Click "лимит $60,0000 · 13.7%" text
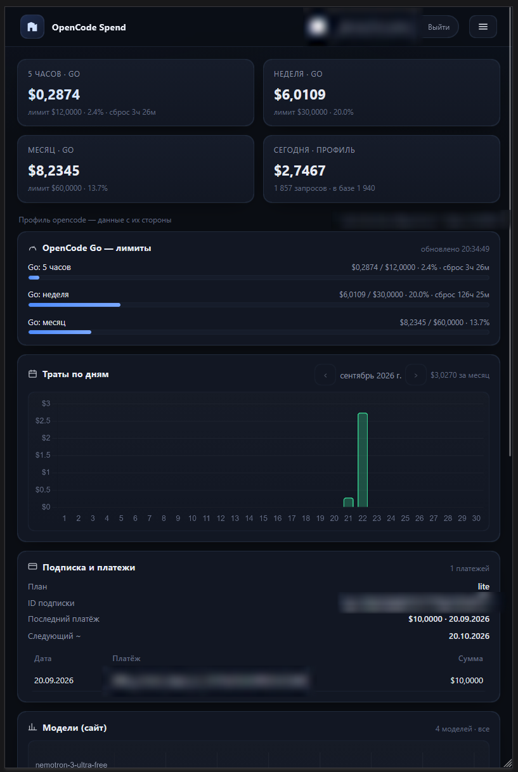This screenshot has width=518, height=772. click(x=68, y=188)
